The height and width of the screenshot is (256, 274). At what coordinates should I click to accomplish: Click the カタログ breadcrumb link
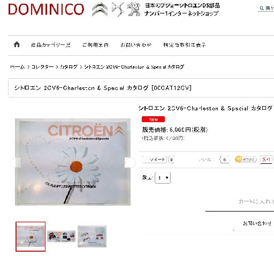click(x=68, y=67)
